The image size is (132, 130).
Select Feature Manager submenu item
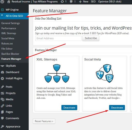point(11,59)
